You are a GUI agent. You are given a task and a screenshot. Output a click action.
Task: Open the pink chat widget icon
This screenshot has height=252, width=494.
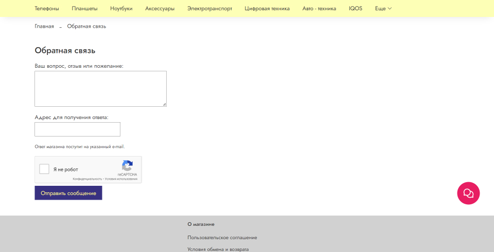[x=468, y=193]
